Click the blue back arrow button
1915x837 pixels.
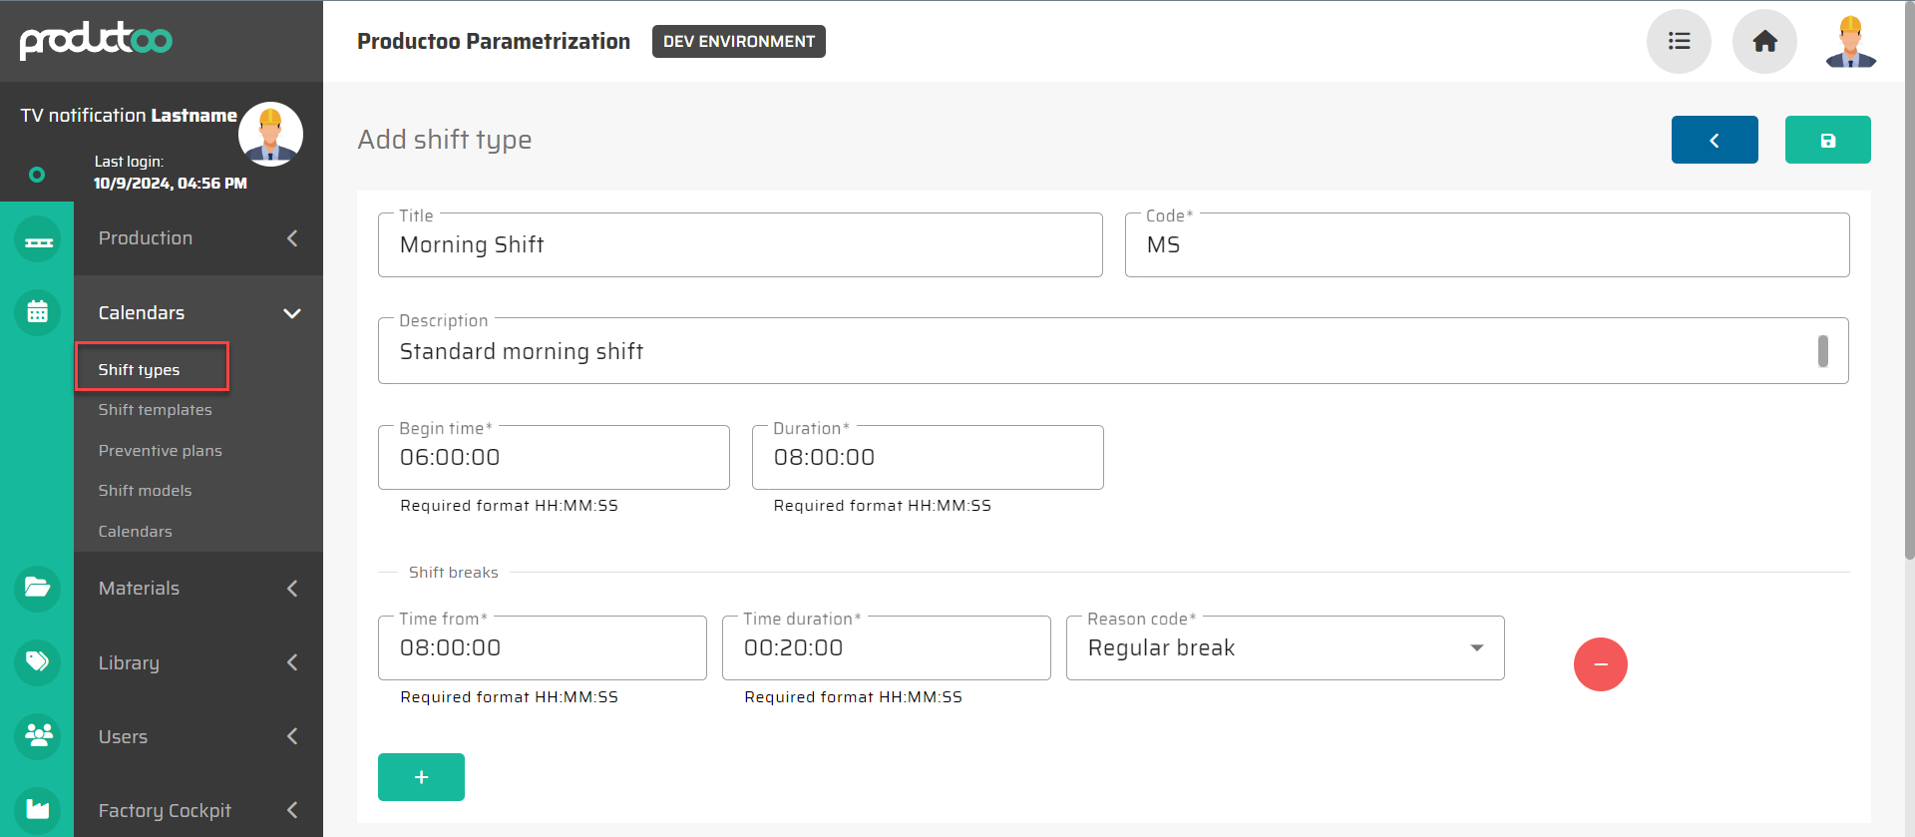pyautogui.click(x=1714, y=140)
